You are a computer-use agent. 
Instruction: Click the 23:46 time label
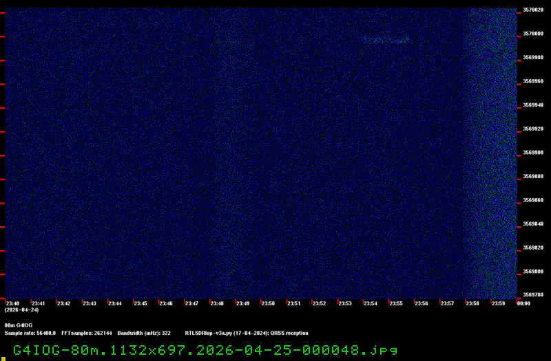pos(166,303)
